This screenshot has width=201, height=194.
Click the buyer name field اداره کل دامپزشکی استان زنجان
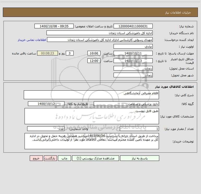tap(99, 33)
